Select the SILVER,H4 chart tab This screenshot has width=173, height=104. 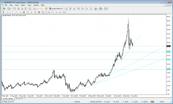tap(19, 98)
